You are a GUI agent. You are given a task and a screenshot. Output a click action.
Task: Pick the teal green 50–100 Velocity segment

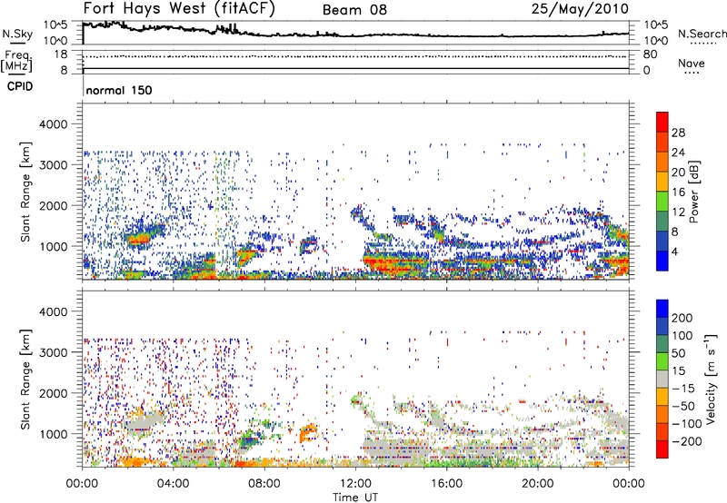click(662, 344)
